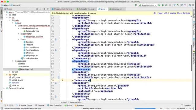Toggle the Favorites tool window stripe button

click(x=1, y=97)
